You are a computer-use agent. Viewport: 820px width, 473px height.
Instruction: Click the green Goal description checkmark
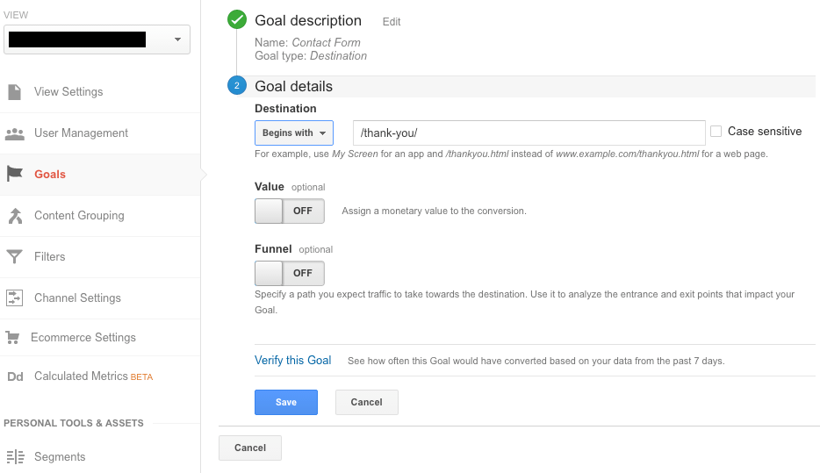[x=237, y=20]
